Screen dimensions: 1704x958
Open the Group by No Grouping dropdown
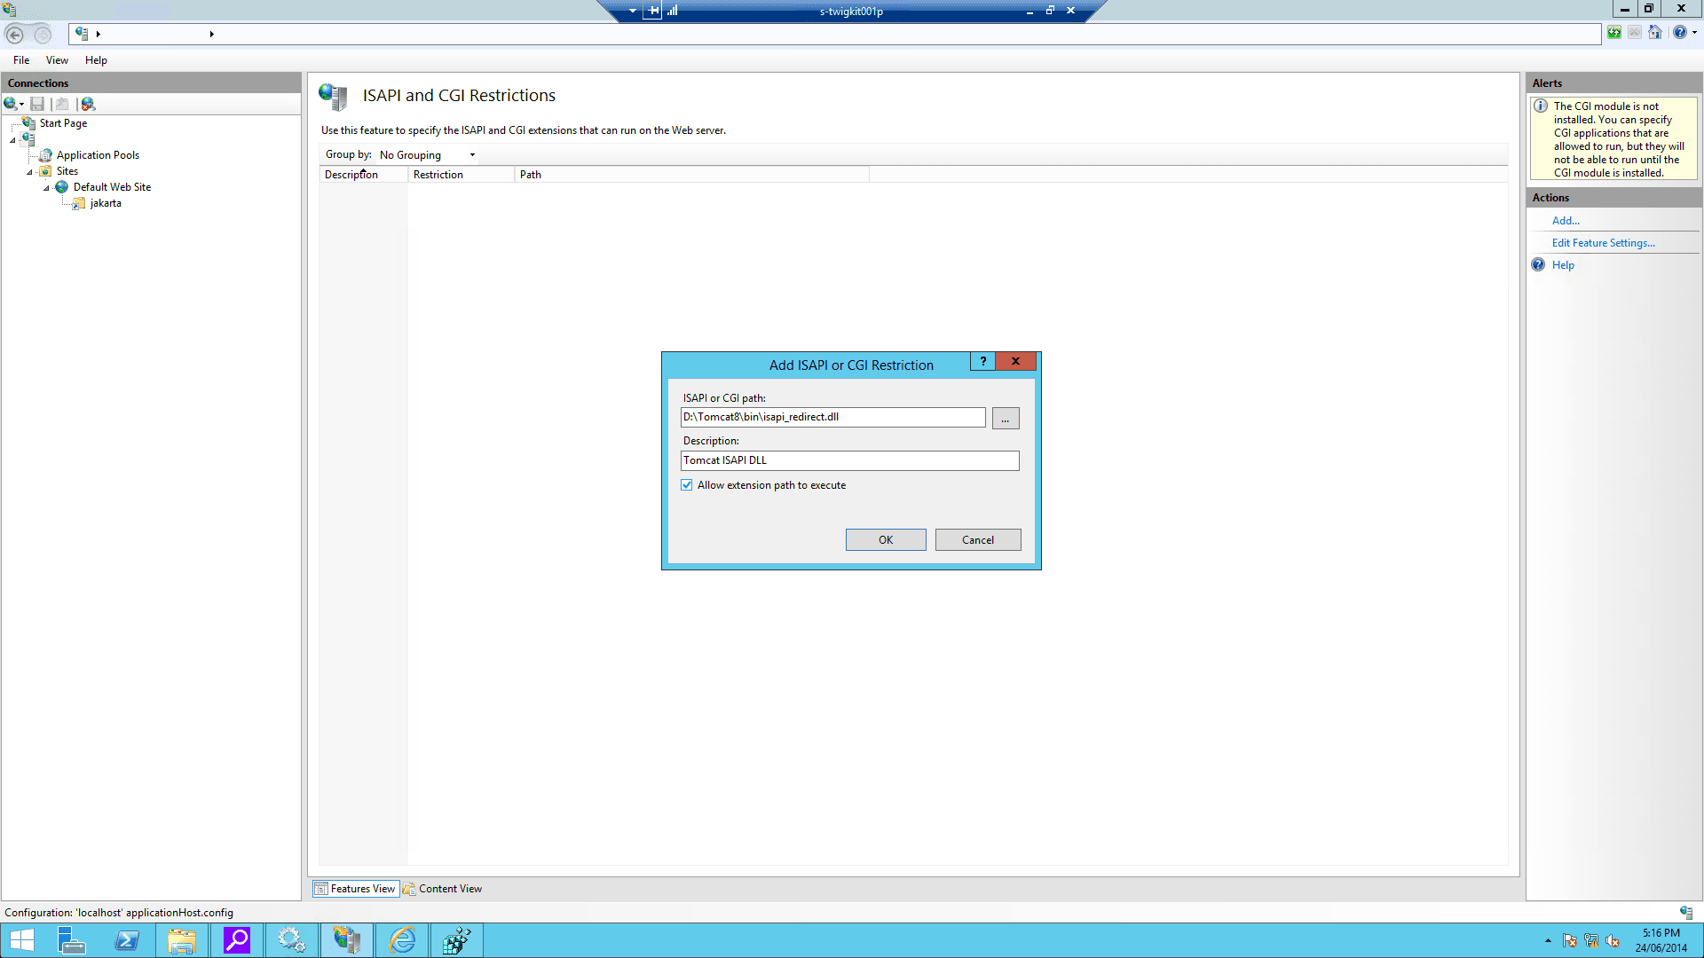(428, 155)
